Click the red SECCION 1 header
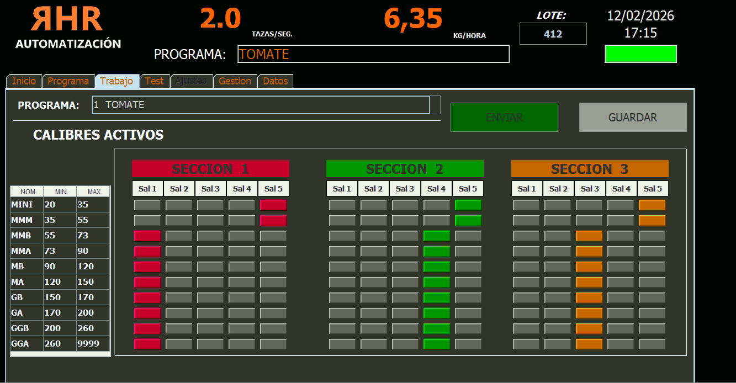736x383 pixels. point(210,169)
